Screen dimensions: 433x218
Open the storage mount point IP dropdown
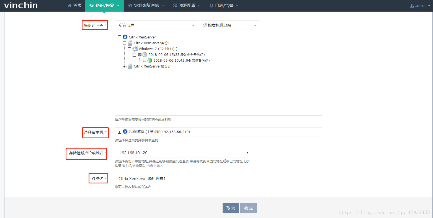click(x=247, y=152)
